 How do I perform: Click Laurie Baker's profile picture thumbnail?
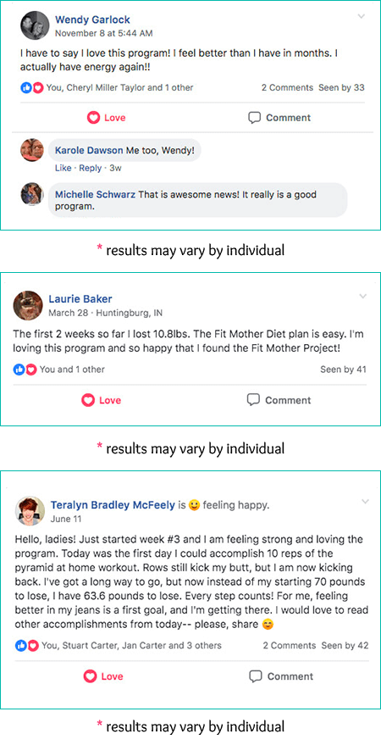point(28,305)
